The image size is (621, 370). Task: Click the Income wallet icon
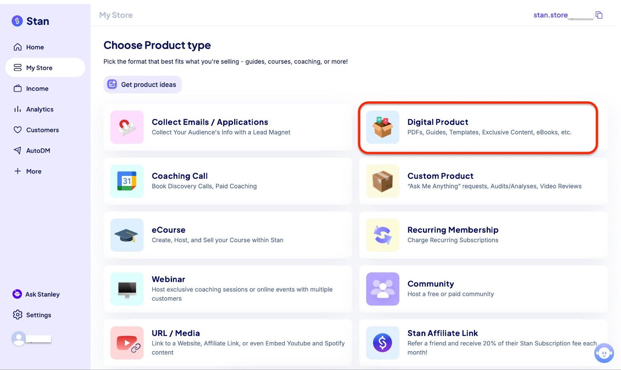17,89
